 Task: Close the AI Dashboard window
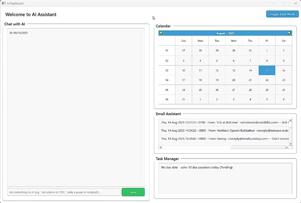(296, 3)
